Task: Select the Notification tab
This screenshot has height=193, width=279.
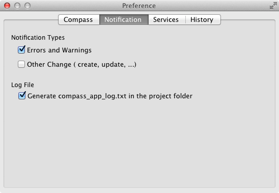Action: [x=124, y=19]
